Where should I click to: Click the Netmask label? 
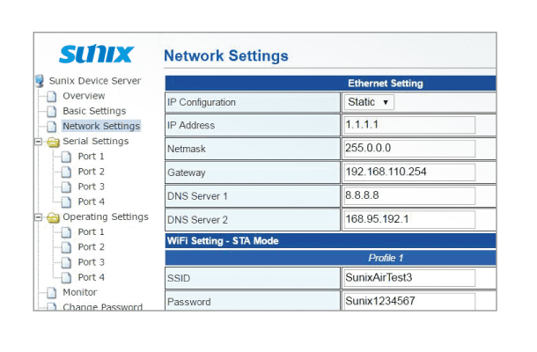coord(187,149)
